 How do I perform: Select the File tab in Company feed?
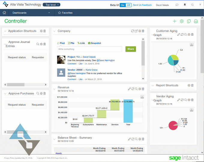(71, 43)
